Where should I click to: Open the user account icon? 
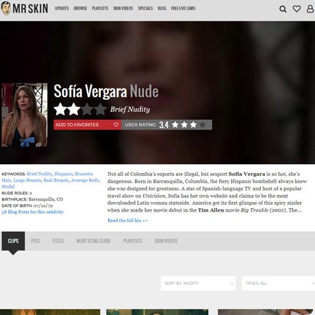pos(310,9)
